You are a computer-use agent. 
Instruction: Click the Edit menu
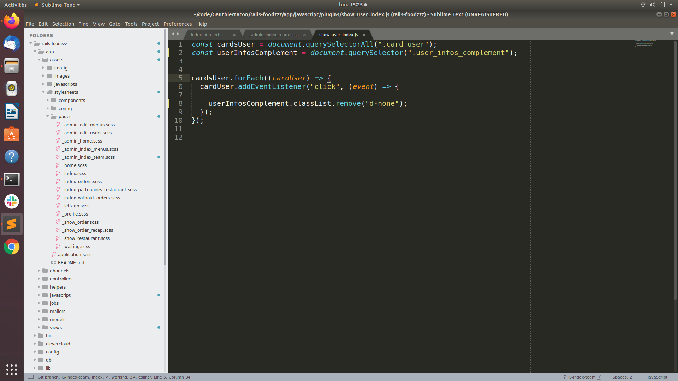tap(43, 24)
